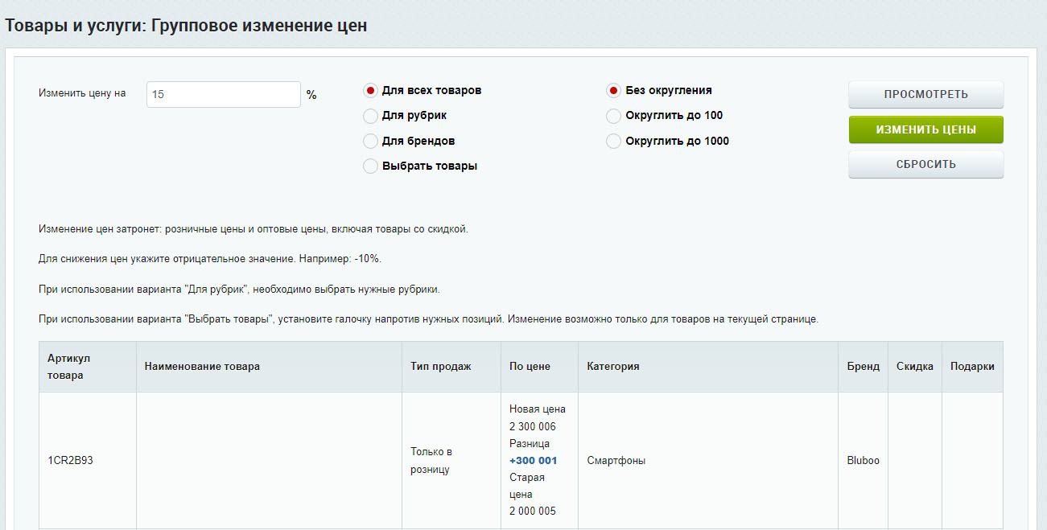Click the "Категория" column header
This screenshot has width=1047, height=530.
coord(612,367)
